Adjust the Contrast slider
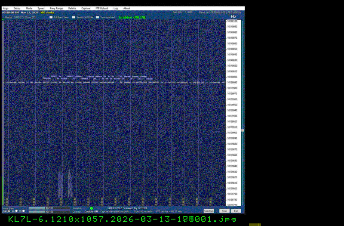Viewport: 344px width, 226px height. pyautogui.click(x=49, y=212)
